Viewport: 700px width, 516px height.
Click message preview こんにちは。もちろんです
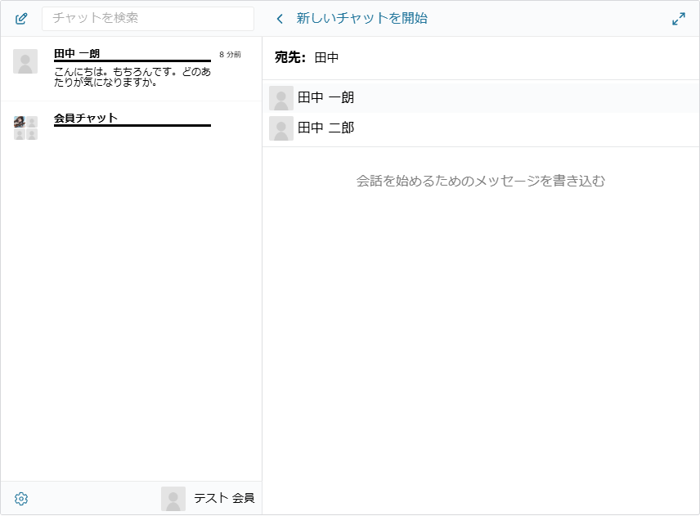132,77
